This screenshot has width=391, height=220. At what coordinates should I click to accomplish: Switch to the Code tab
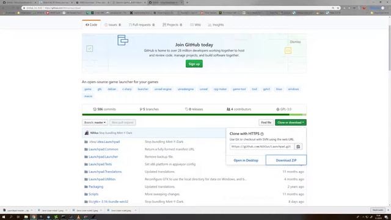point(91,24)
